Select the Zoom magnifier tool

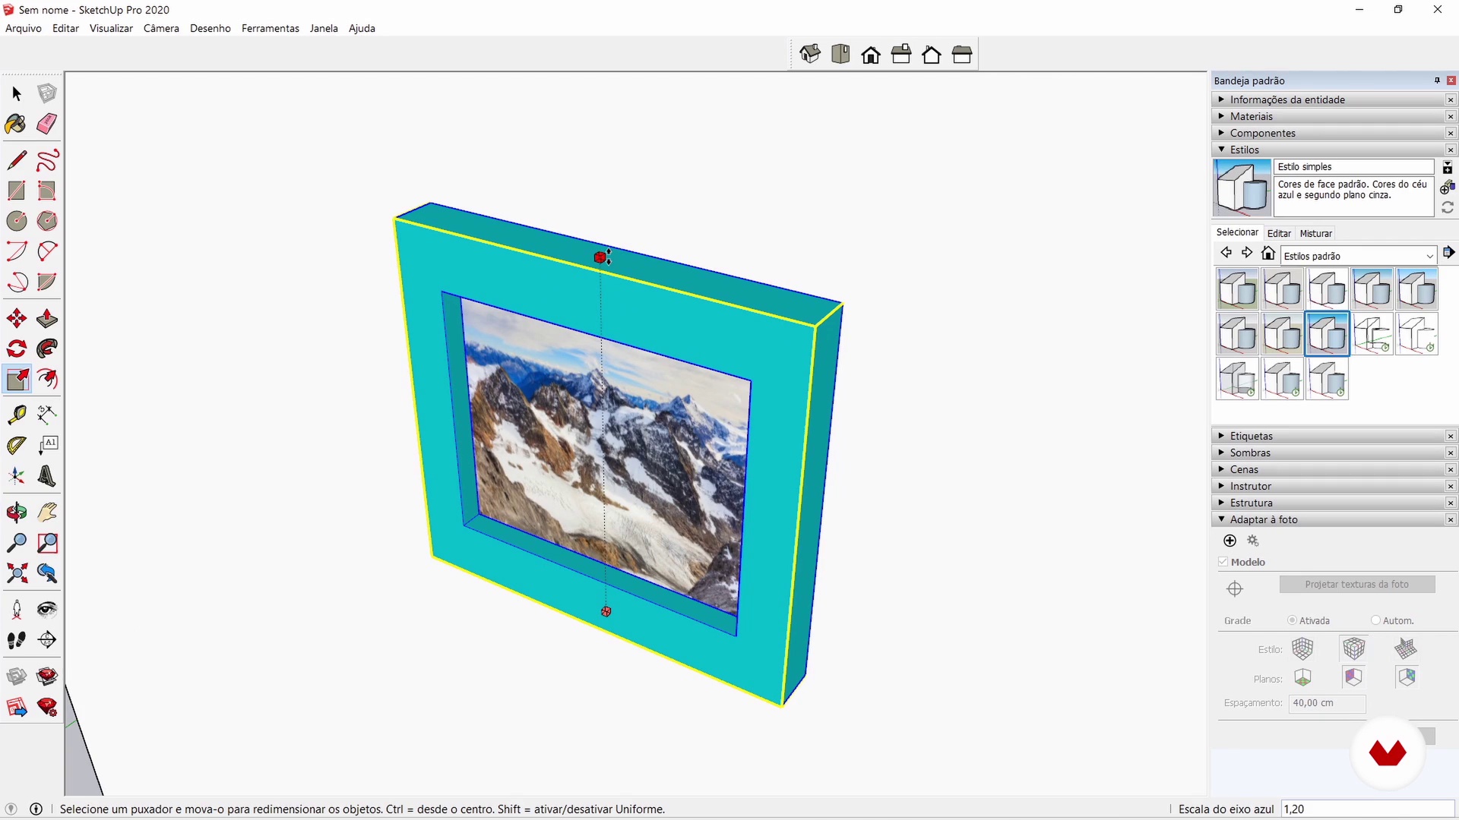coord(17,543)
